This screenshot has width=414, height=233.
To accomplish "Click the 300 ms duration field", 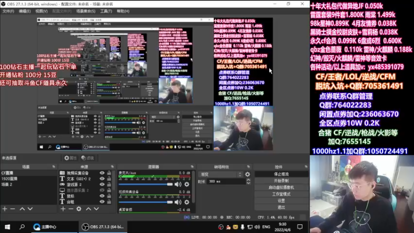I will [226, 182].
